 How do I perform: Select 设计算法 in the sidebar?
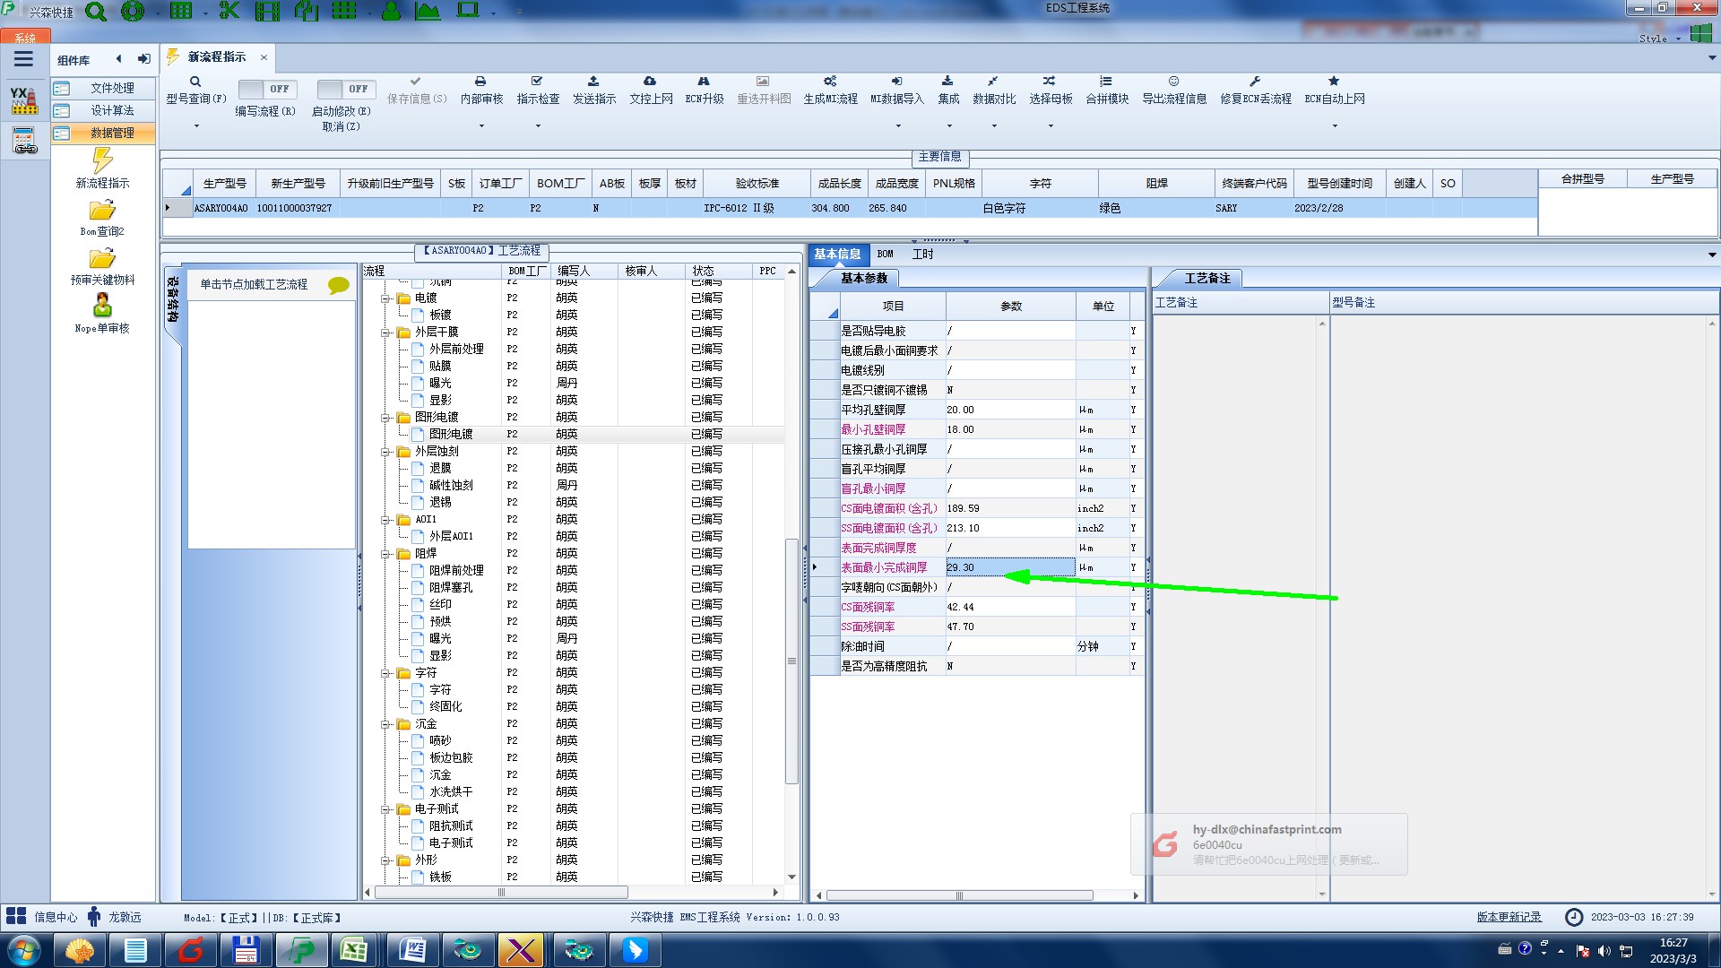(112, 110)
